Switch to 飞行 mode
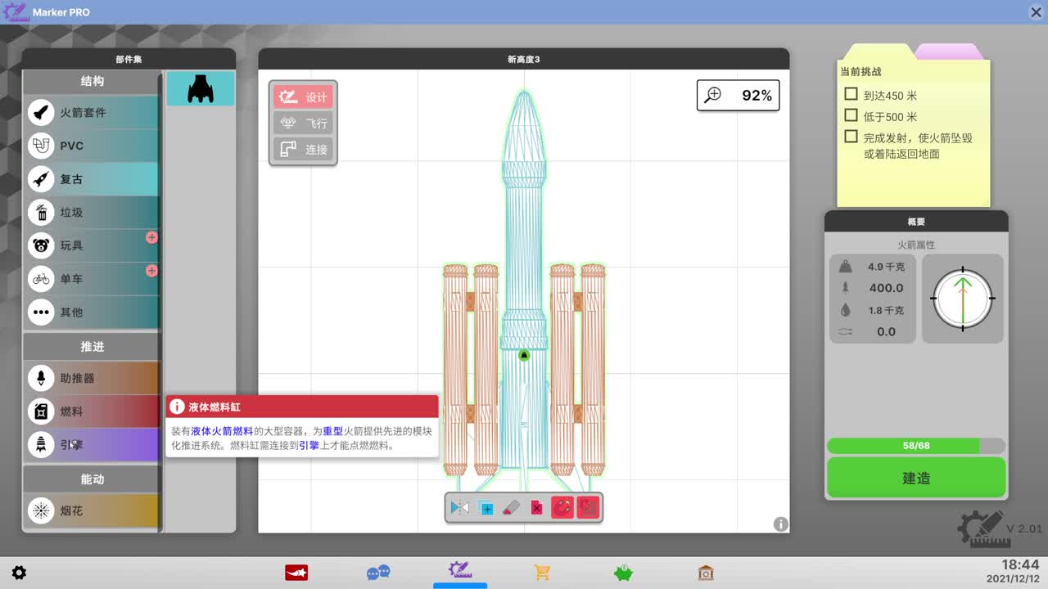 pos(303,124)
